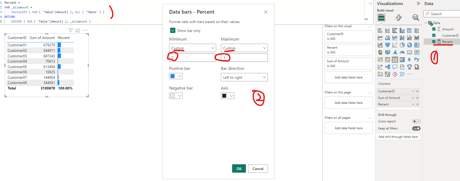The image size is (460, 181).
Task: Open more options on Filters on this visual
Action: (x=370, y=26)
